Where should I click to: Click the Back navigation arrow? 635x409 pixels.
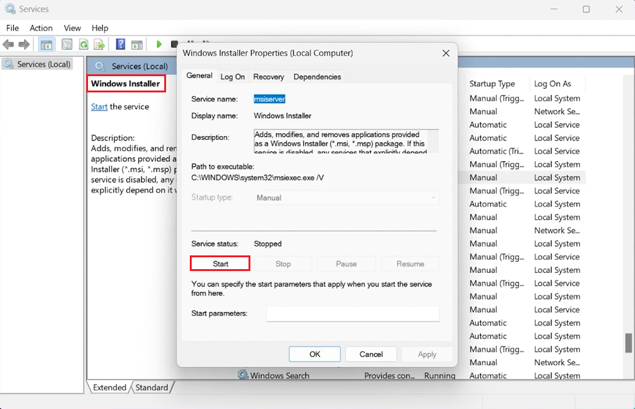pyautogui.click(x=8, y=44)
